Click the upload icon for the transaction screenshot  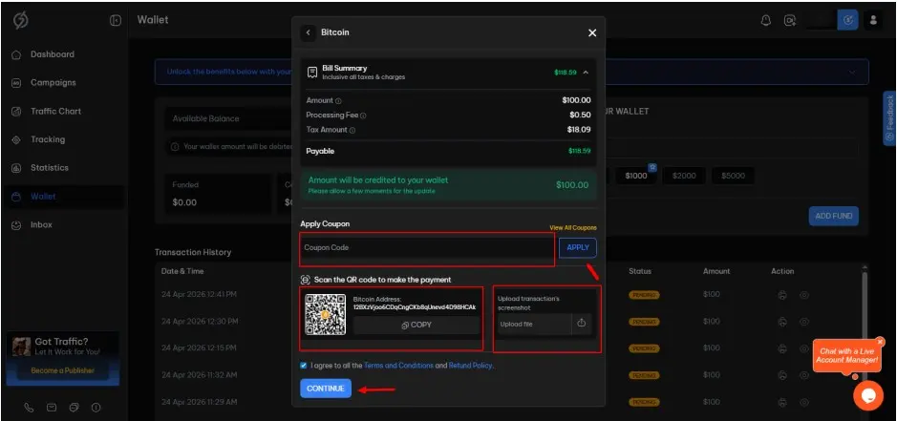tap(581, 324)
